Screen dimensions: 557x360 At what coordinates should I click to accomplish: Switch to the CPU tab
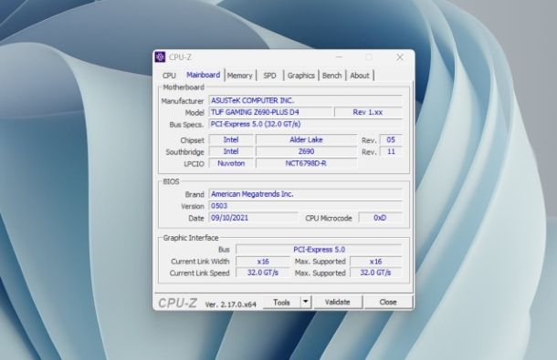[169, 76]
